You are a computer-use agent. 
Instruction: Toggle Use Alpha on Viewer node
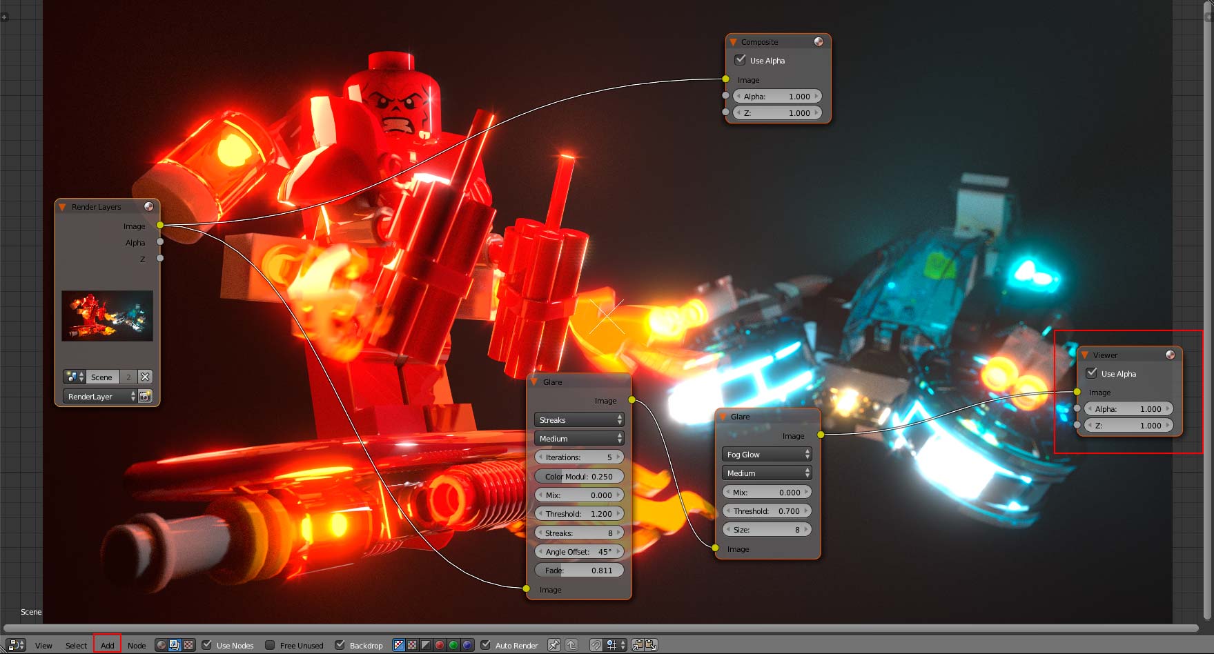tap(1092, 373)
